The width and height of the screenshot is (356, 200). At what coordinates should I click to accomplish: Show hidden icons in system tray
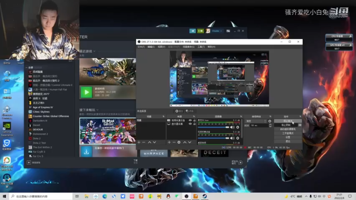click(x=306, y=196)
